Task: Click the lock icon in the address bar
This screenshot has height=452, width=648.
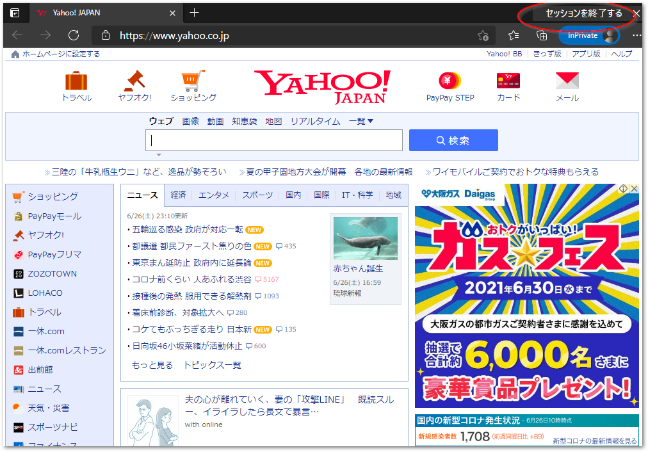Action: coord(106,35)
